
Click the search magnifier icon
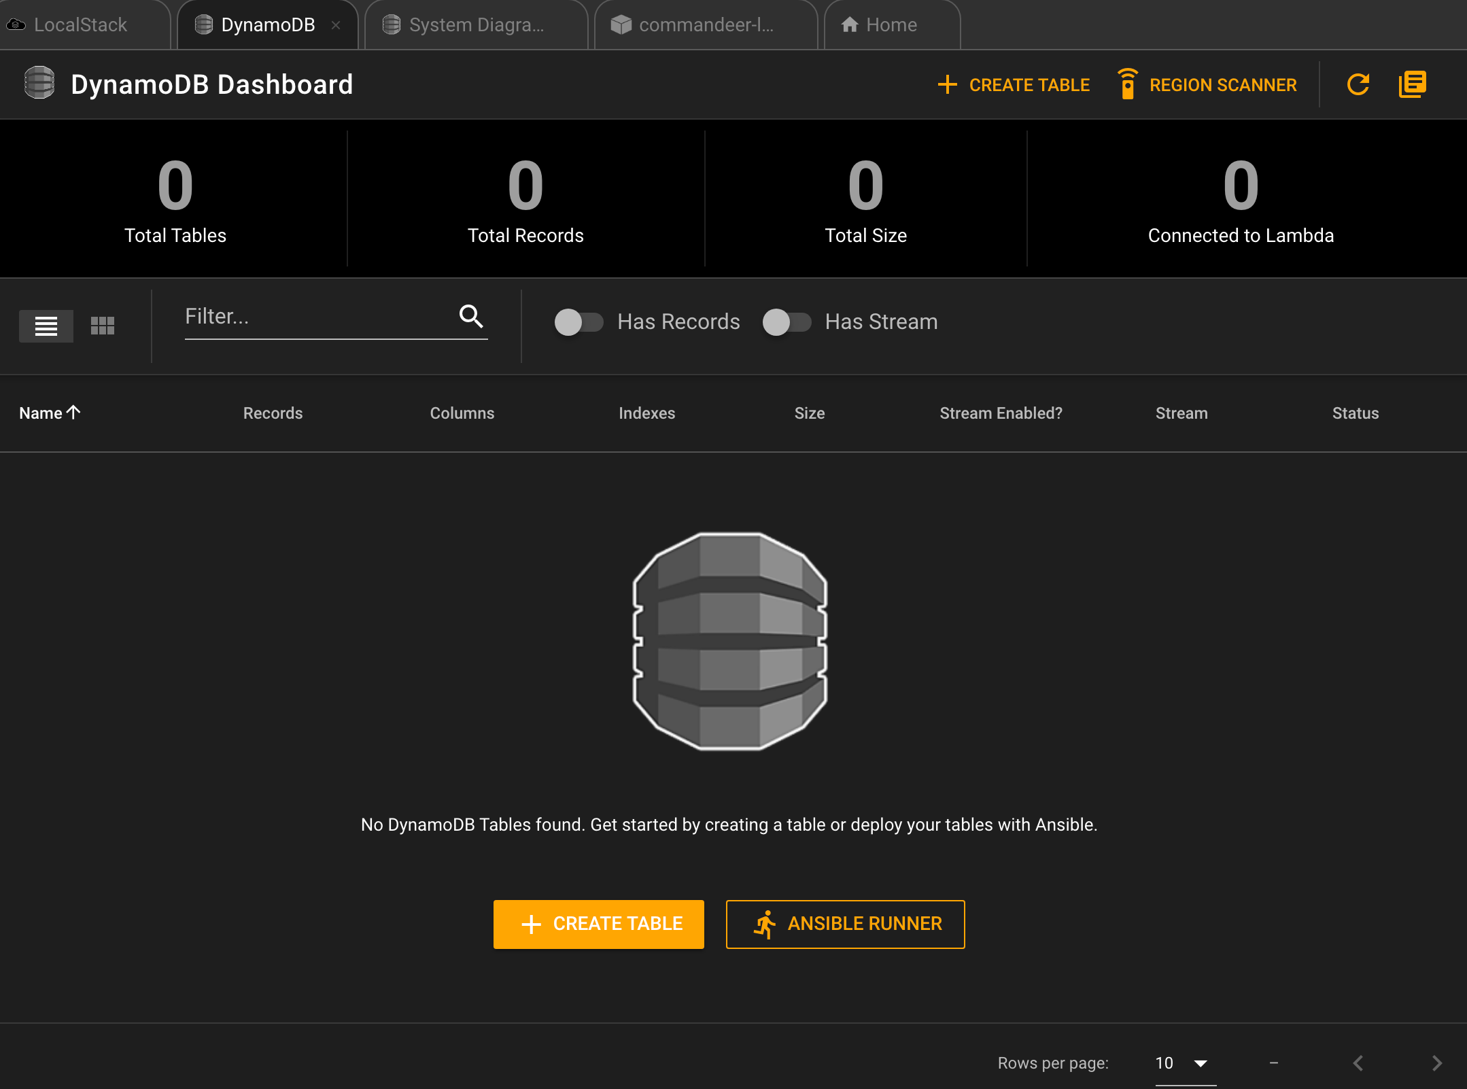click(x=471, y=316)
